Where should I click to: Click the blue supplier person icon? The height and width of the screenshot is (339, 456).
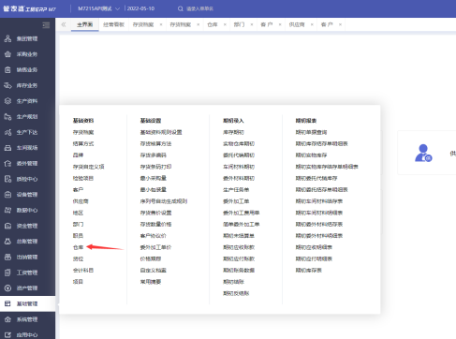point(423,153)
